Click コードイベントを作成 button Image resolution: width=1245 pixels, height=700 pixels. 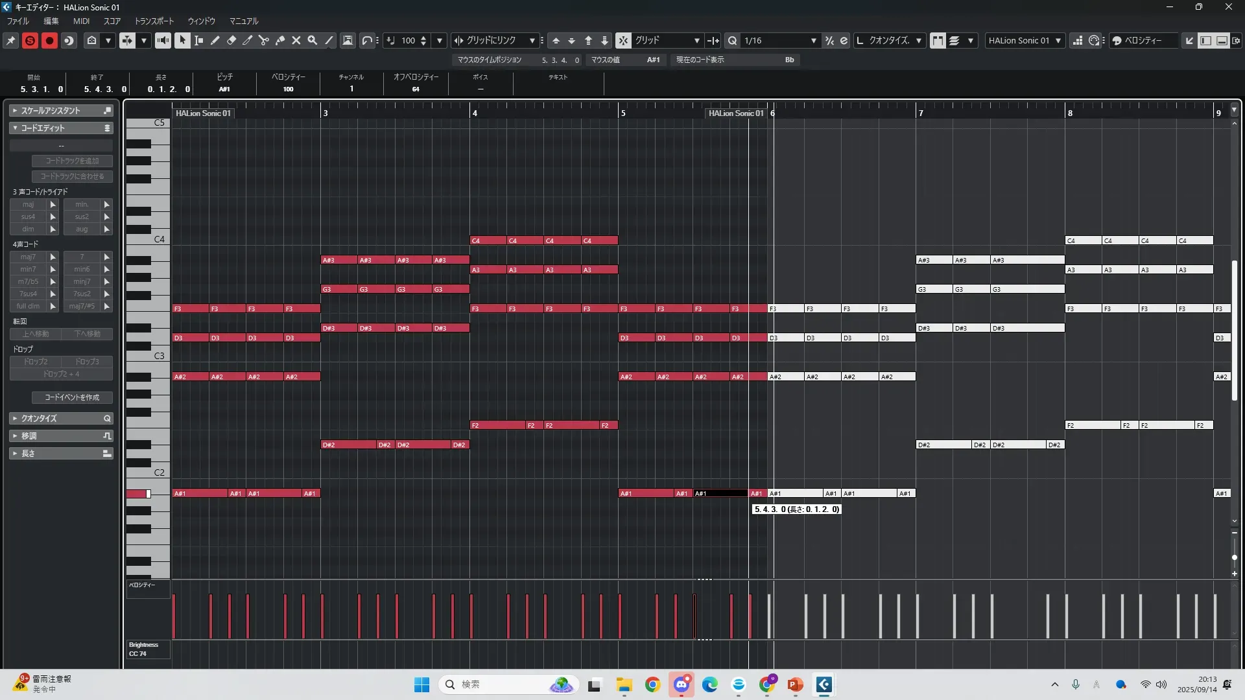72,397
